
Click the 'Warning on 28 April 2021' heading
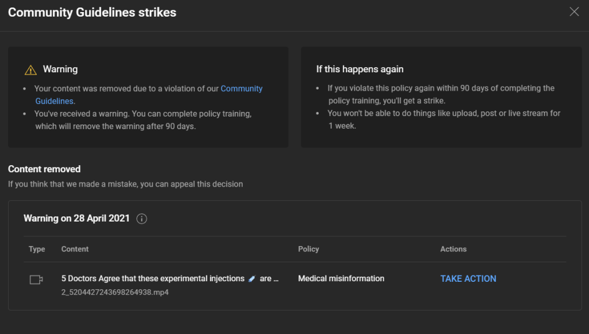77,219
